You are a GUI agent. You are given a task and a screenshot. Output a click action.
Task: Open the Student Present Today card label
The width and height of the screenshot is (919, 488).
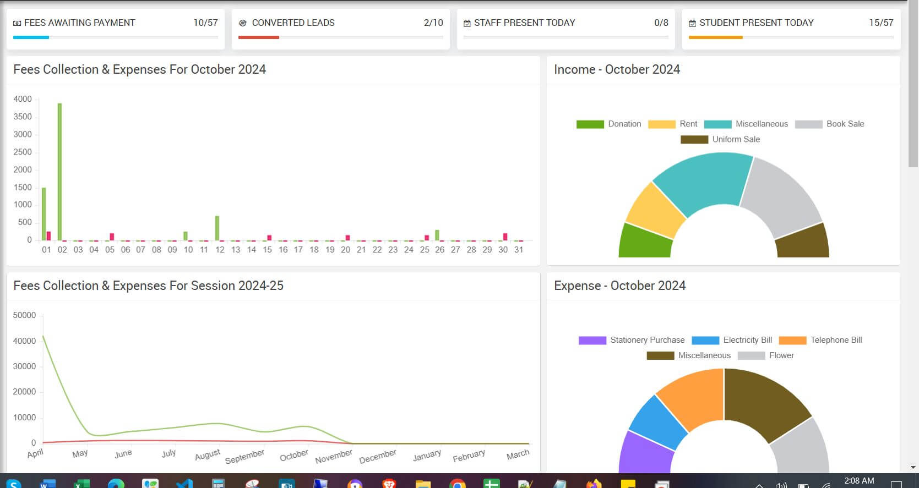pos(756,23)
